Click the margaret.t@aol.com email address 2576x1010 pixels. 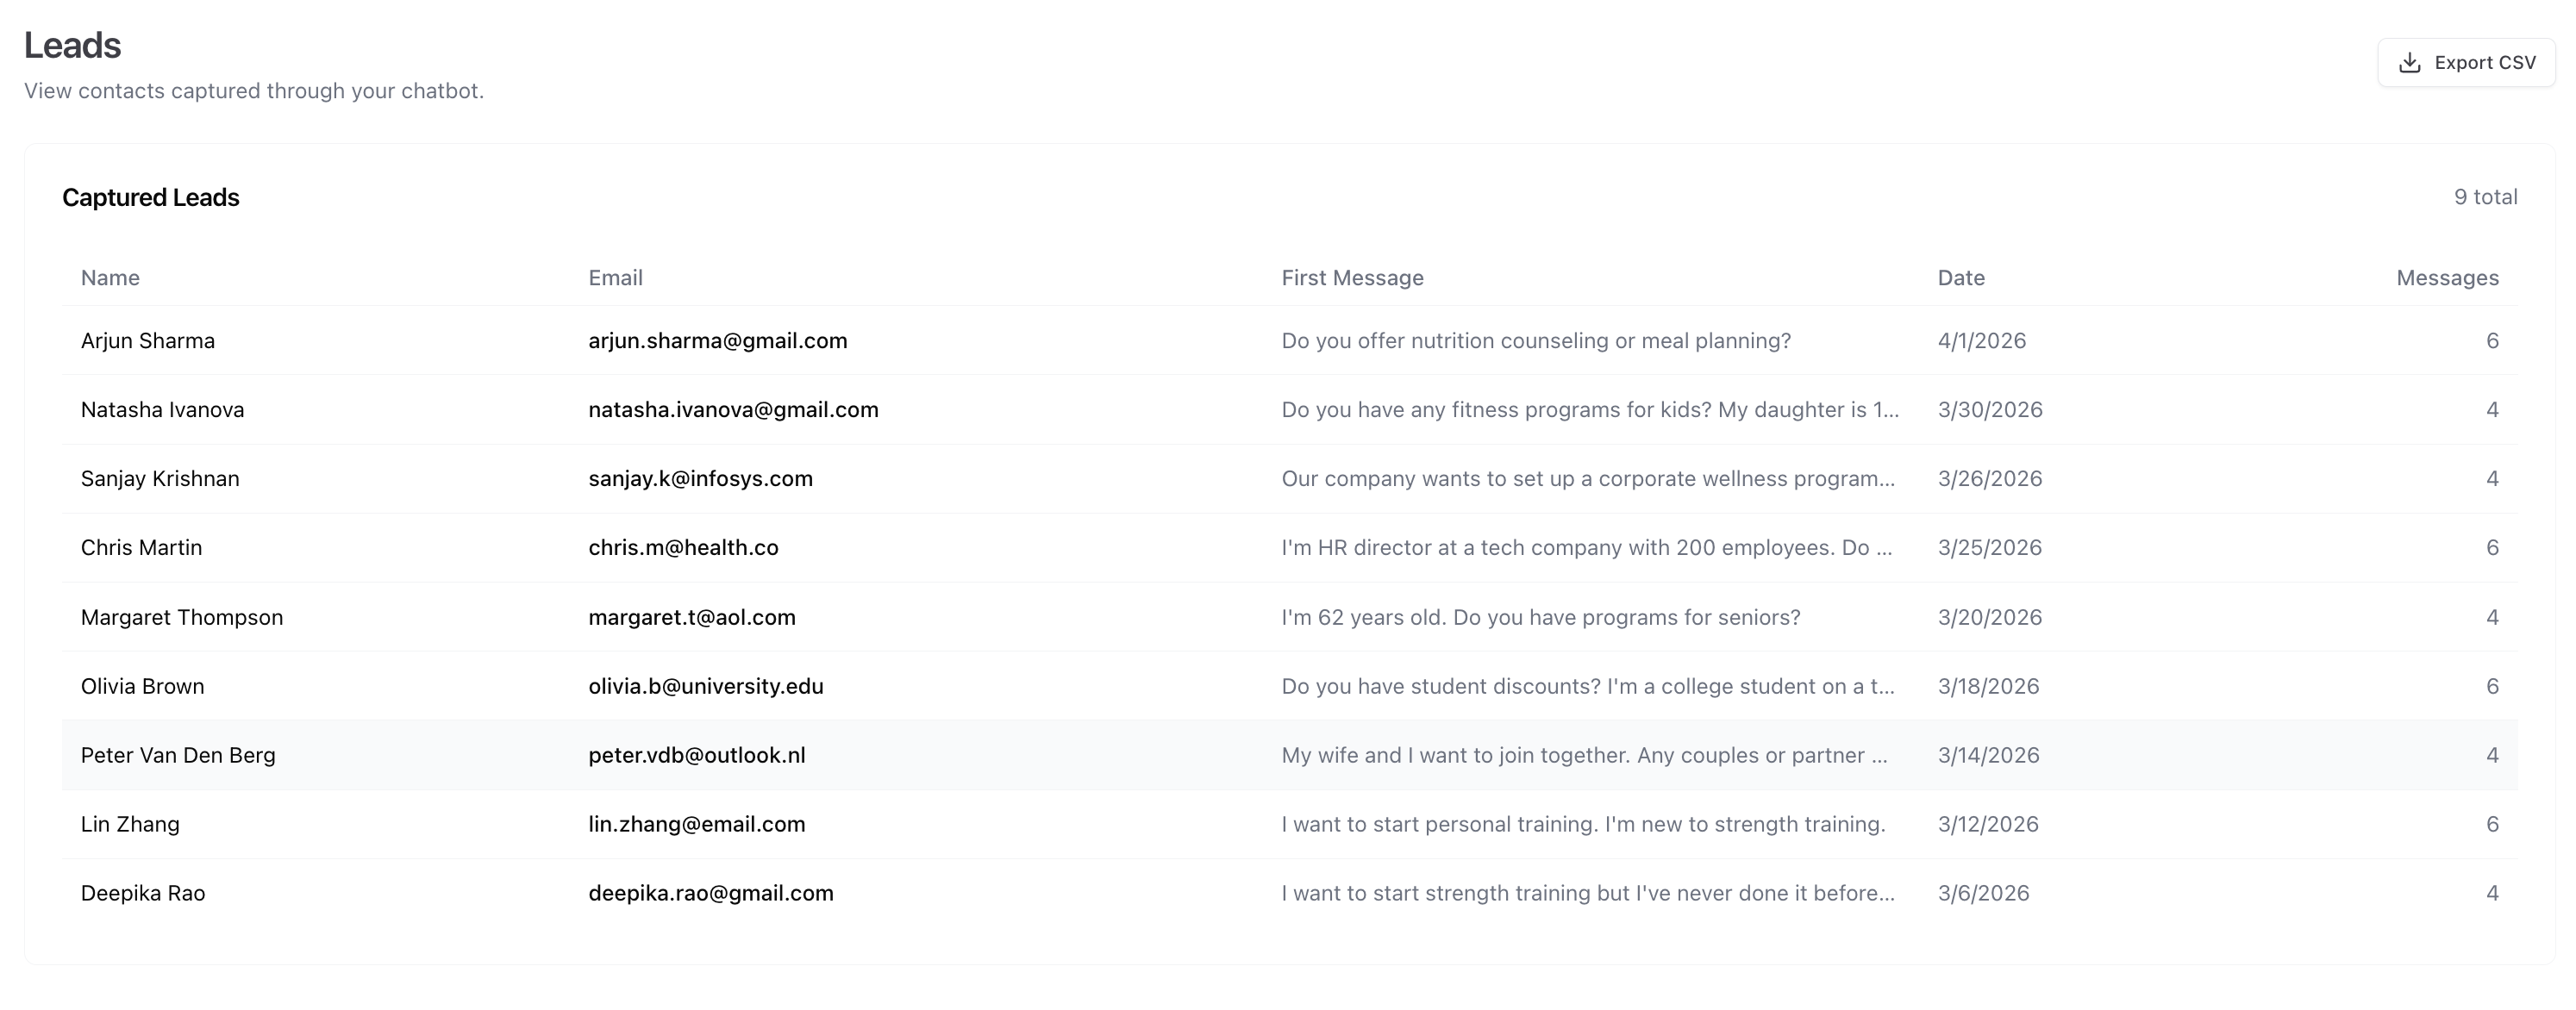point(692,618)
